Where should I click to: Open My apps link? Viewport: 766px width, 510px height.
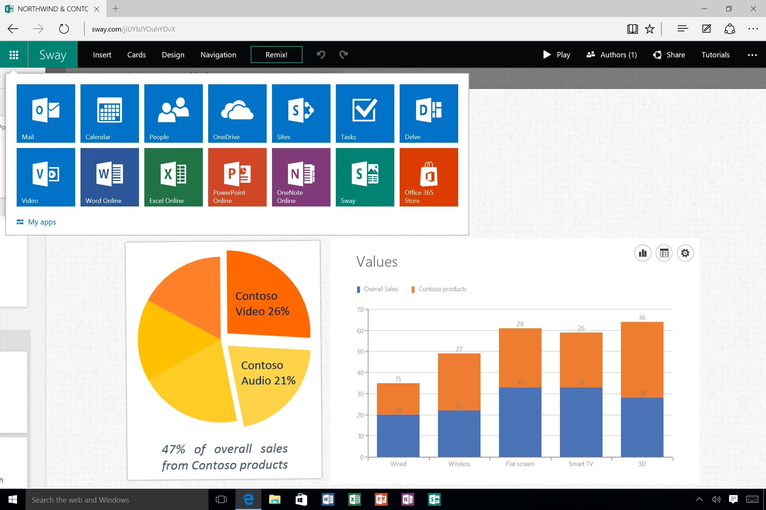coord(42,222)
